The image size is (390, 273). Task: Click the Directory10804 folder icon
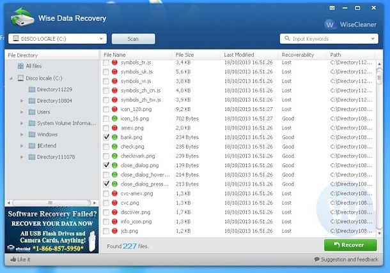tap(32, 101)
